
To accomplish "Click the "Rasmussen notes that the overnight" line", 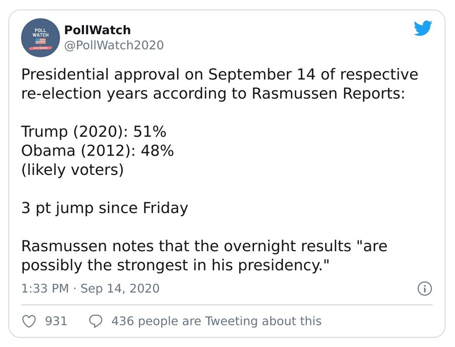I will [x=204, y=246].
